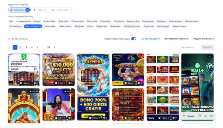The height and width of the screenshot is (128, 223).
Task: Select the Sweet bonanza subcategory chip
Action: 179,26
